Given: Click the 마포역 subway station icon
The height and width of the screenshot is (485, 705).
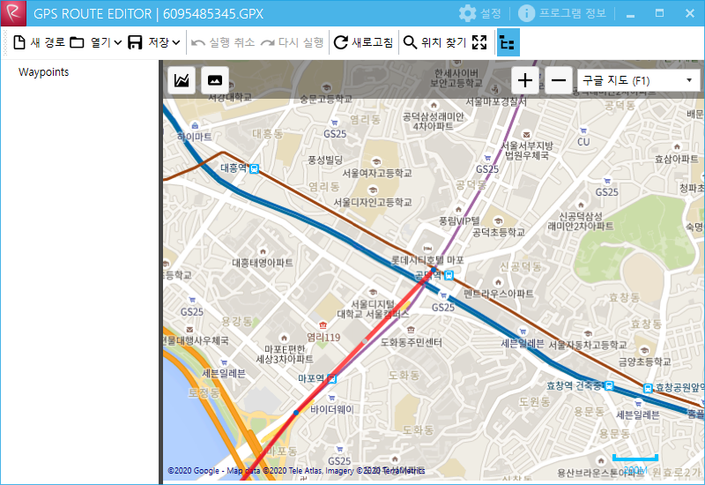Looking at the screenshot, I should point(332,378).
